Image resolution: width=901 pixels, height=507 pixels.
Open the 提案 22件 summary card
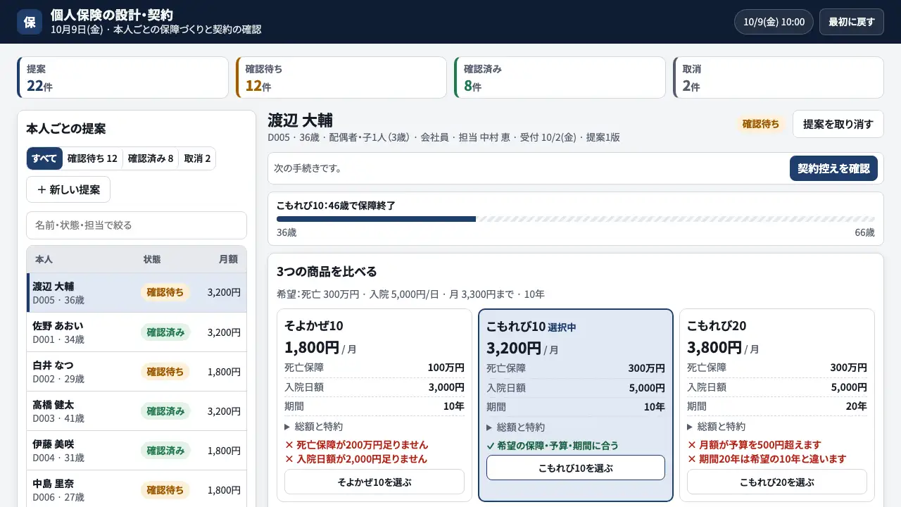pyautogui.click(x=122, y=77)
